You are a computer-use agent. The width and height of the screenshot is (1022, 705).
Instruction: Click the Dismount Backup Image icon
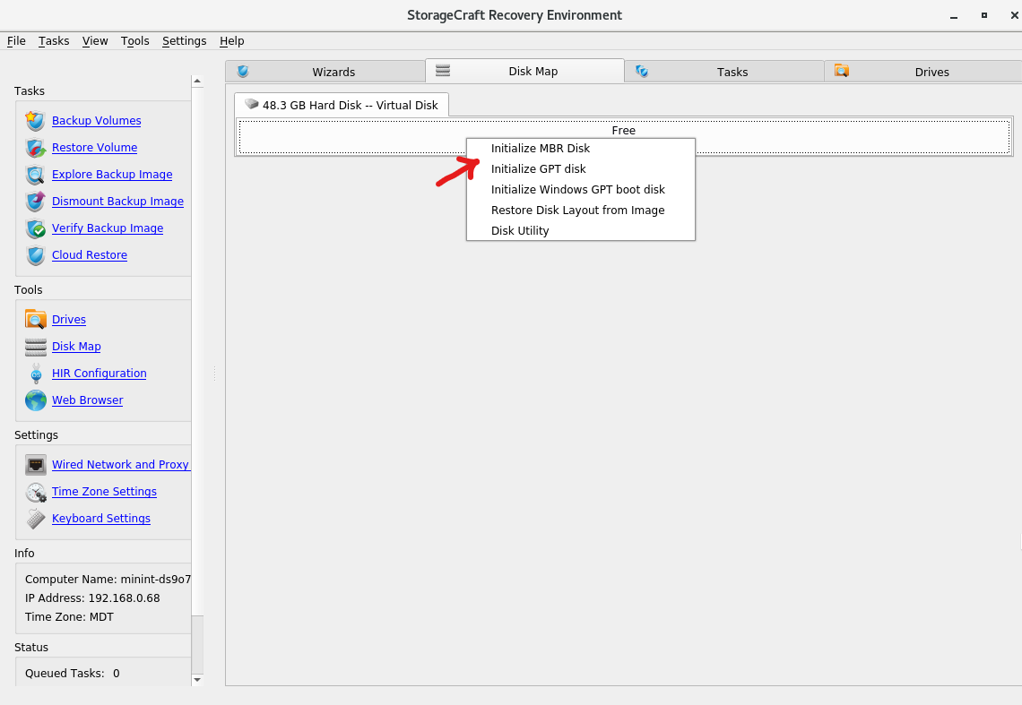(x=34, y=202)
